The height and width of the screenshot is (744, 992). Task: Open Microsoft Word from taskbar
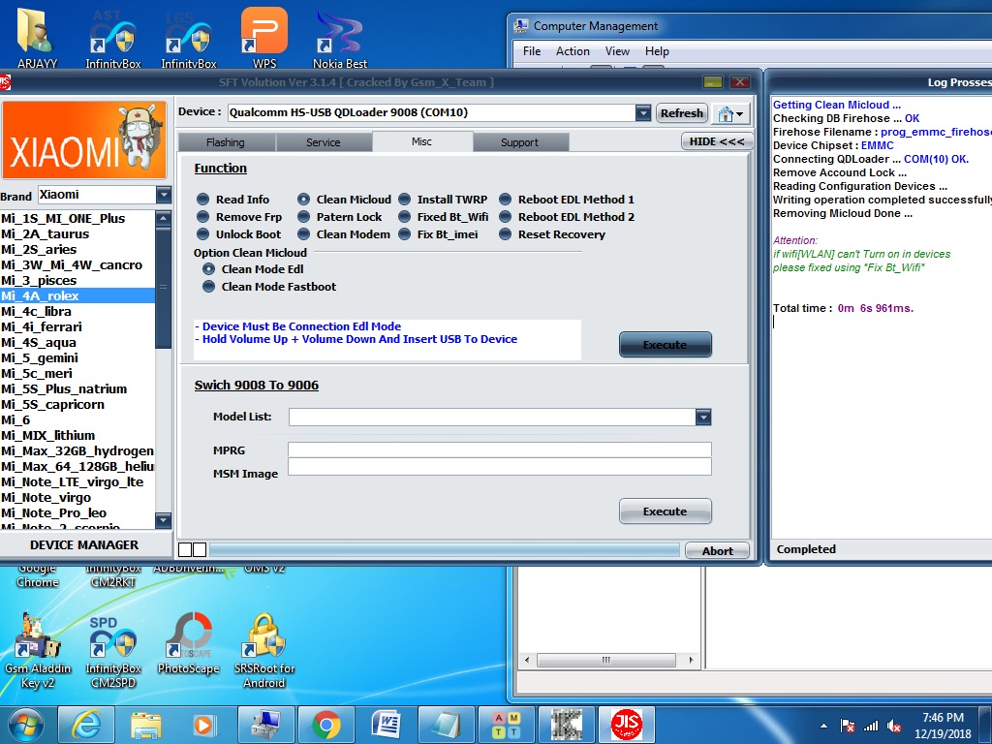386,725
